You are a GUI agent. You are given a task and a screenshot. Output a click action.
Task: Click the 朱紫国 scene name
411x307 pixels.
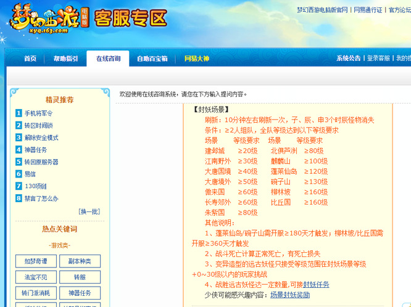tap(215, 213)
